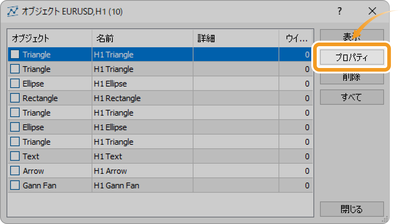
Task: Click the プロパティ button
Action: 352,57
